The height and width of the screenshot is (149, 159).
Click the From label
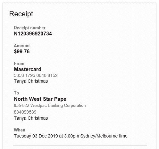19,63
